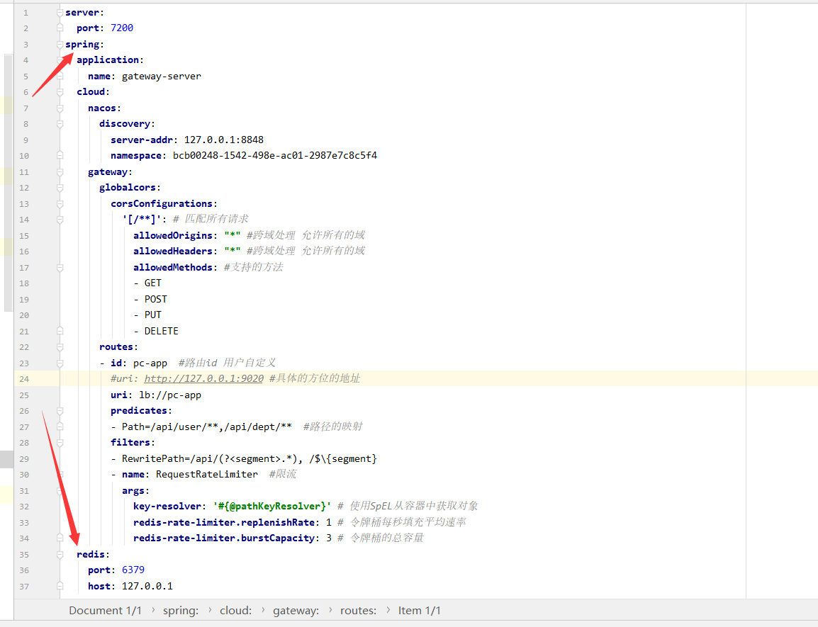Place cursor on the 'globalcors:' key
Viewport: 818px width, 627px height.
(x=130, y=187)
